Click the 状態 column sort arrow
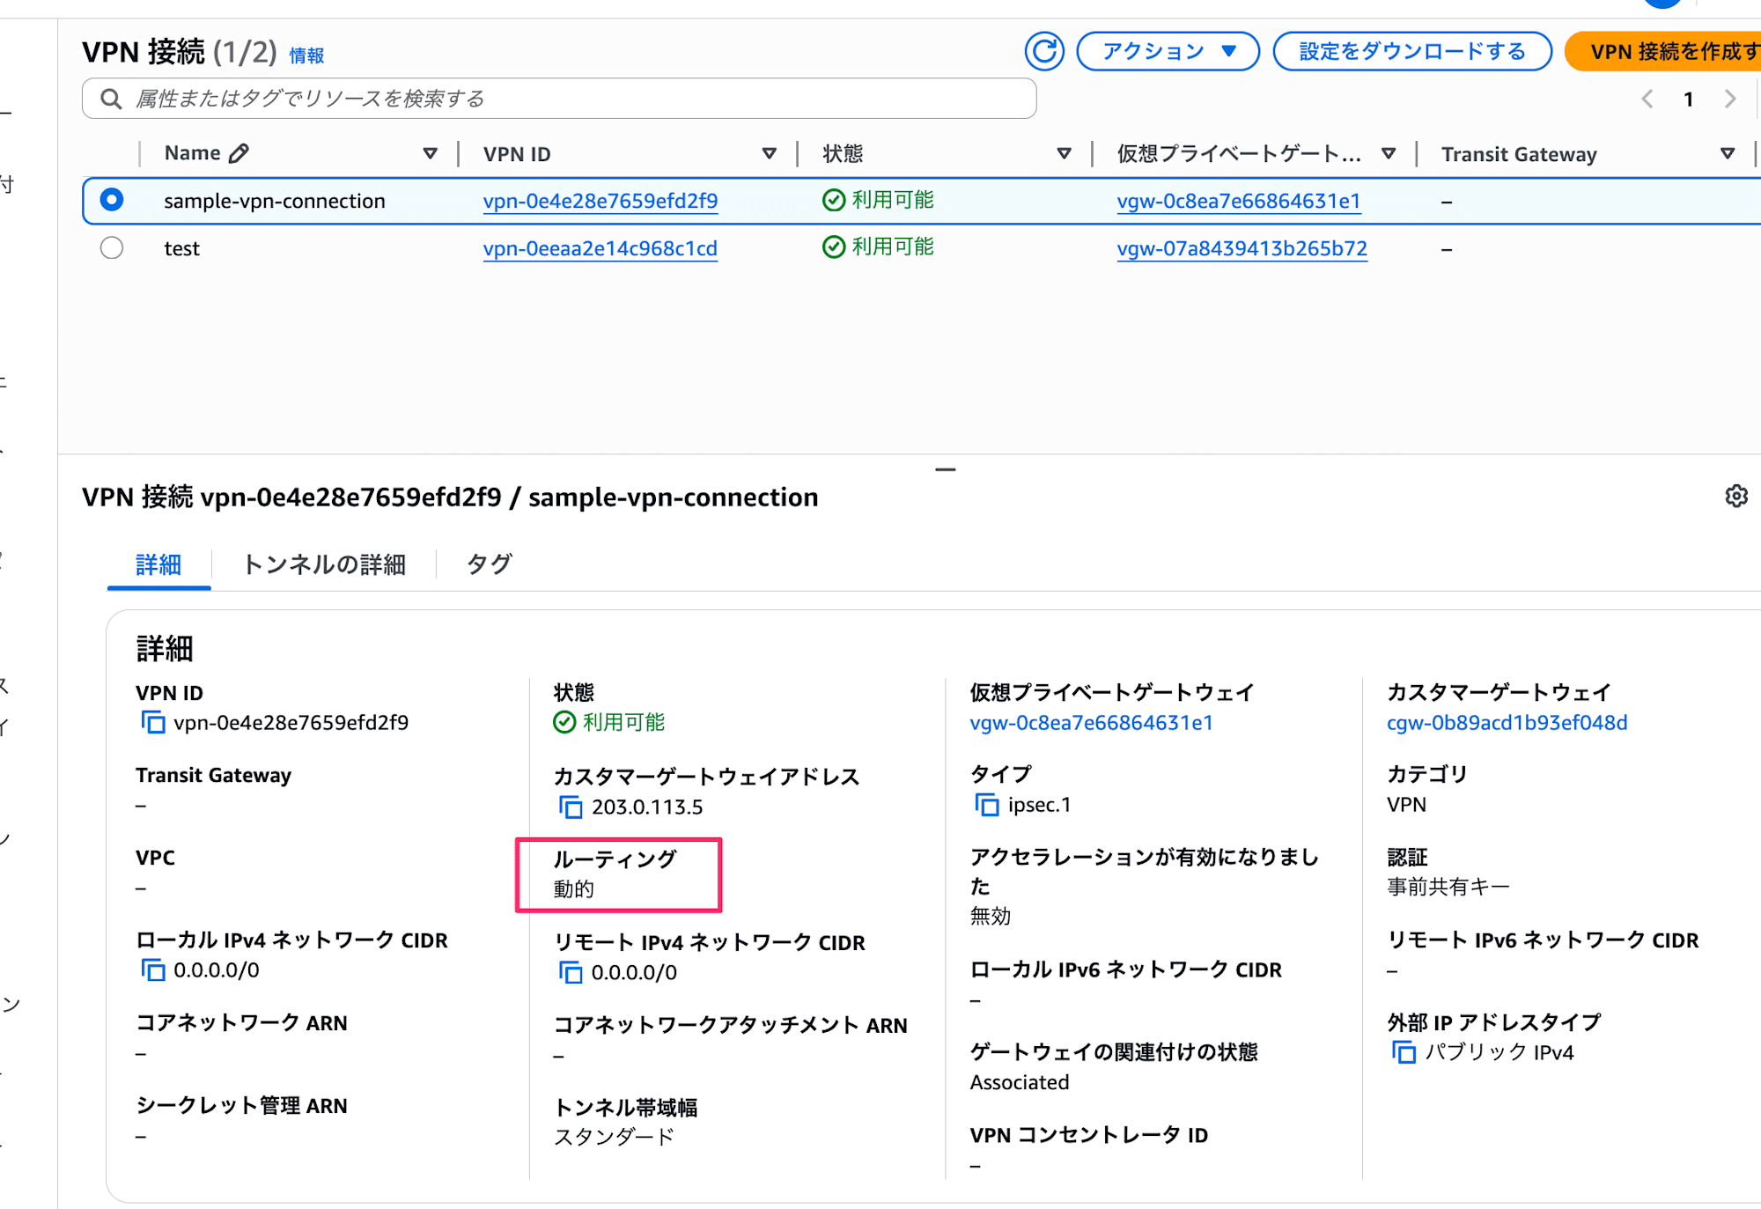 click(x=1064, y=154)
